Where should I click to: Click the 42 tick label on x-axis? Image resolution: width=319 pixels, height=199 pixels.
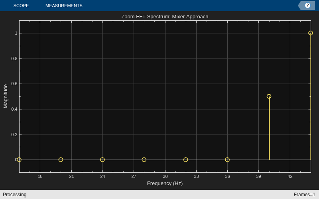(290, 176)
